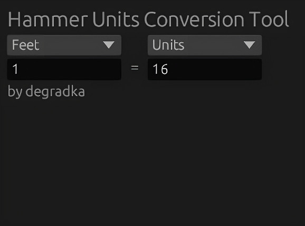Image resolution: width=305 pixels, height=226 pixels.
Task: Select the word "Feet" in the left combo box
Action: [x=26, y=45]
